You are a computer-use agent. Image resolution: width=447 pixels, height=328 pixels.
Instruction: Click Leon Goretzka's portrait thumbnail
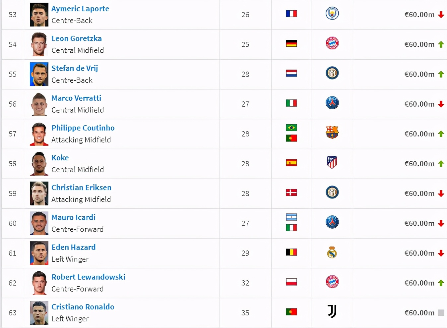click(x=39, y=44)
